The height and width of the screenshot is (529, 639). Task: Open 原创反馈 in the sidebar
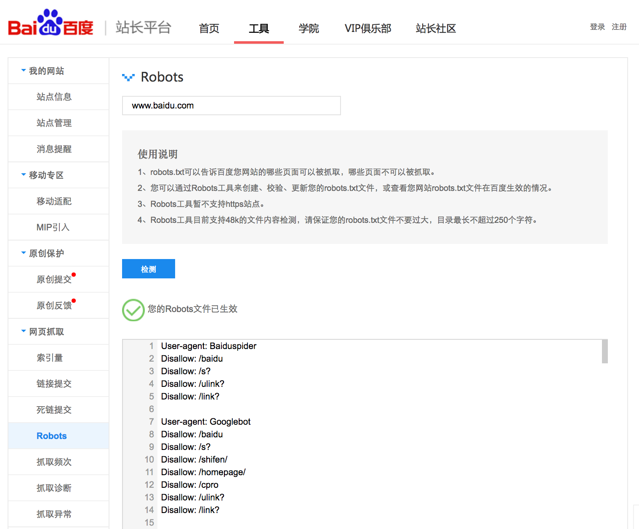59,305
